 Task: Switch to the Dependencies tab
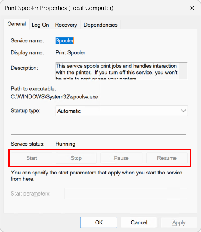[100, 25]
